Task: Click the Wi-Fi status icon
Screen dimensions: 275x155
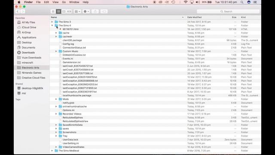Action: pyautogui.click(x=186, y=2)
